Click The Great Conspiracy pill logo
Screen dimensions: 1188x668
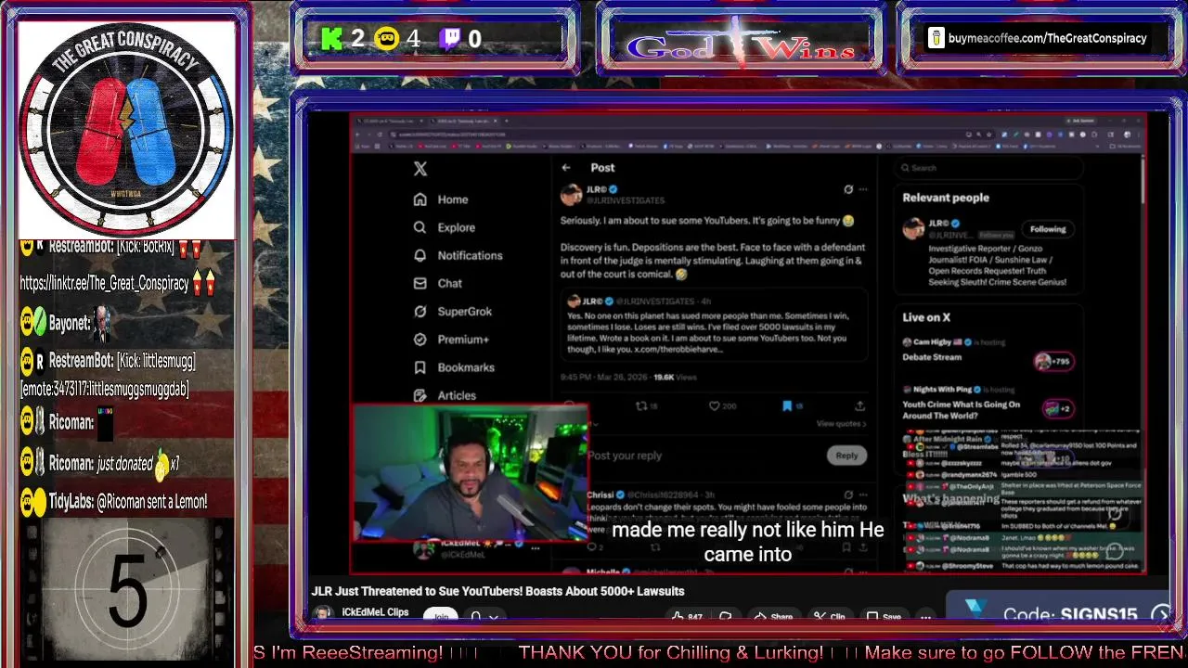click(125, 128)
